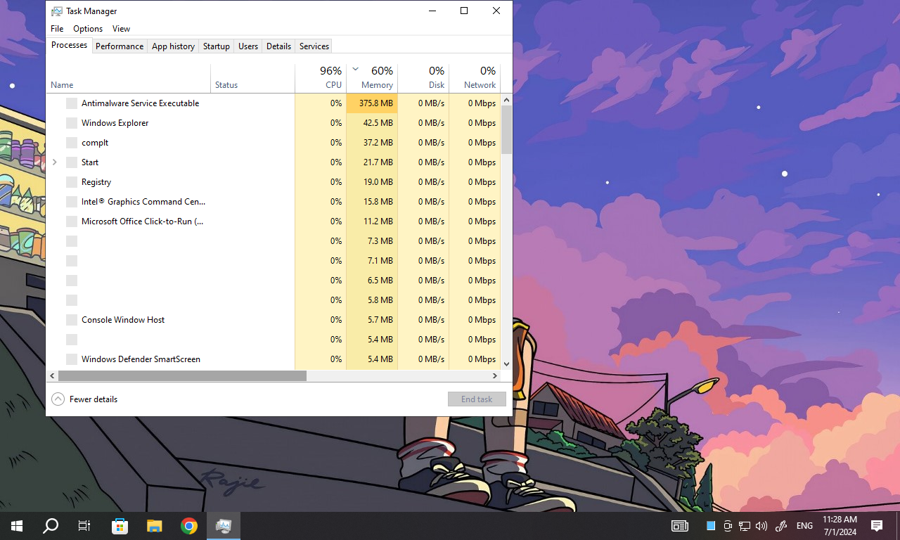Open File Explorer from the taskbar

[x=154, y=526]
